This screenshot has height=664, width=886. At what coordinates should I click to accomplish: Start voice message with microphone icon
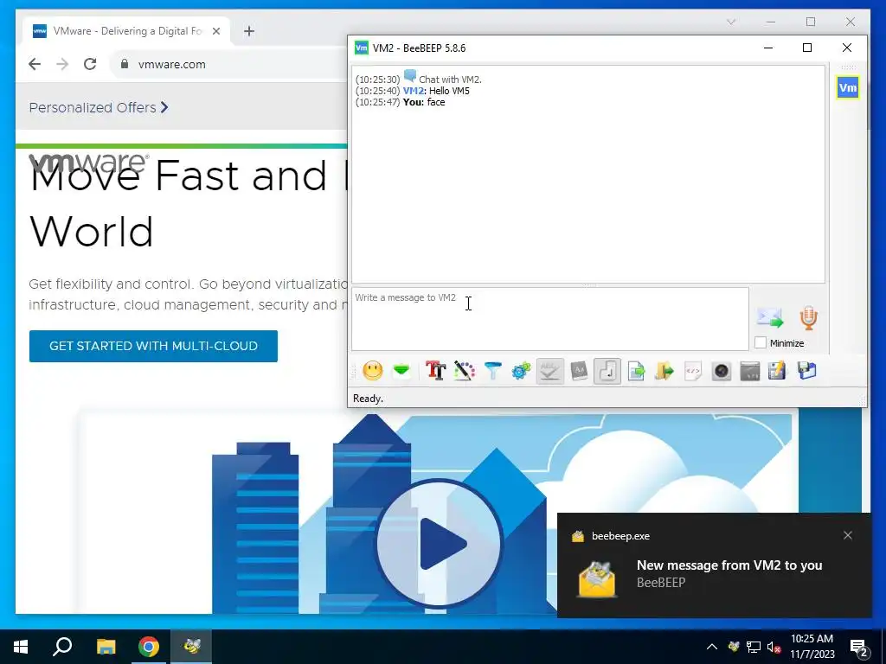809,318
